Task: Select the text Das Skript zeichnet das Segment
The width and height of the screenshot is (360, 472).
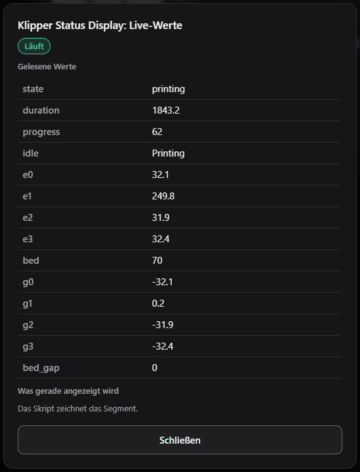Action: pos(78,409)
